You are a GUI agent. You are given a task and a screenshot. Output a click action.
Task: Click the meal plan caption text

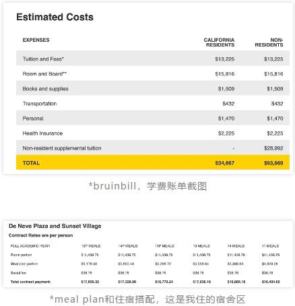click(x=147, y=299)
